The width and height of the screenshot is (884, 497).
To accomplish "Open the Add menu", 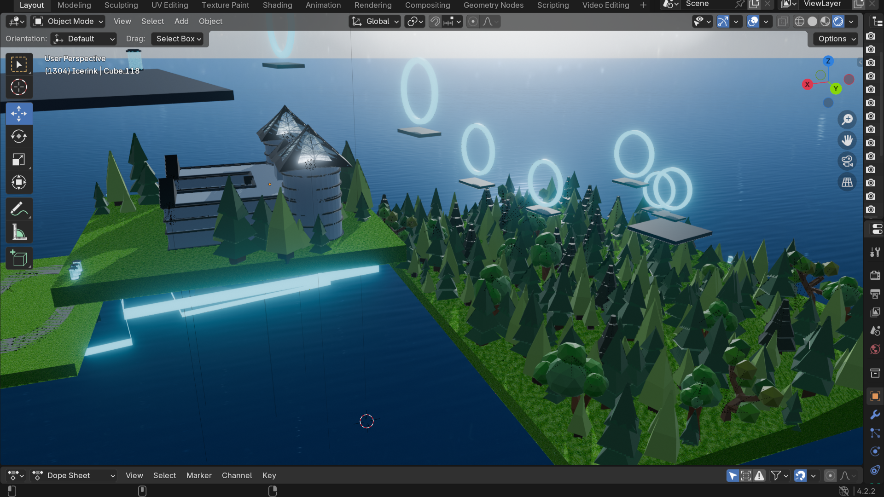I will point(181,22).
